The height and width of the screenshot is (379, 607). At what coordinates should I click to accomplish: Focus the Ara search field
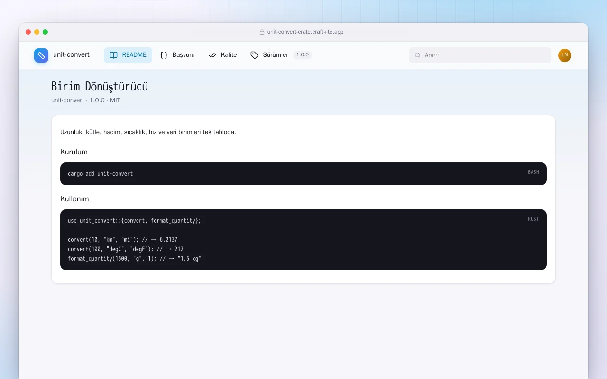coord(480,55)
